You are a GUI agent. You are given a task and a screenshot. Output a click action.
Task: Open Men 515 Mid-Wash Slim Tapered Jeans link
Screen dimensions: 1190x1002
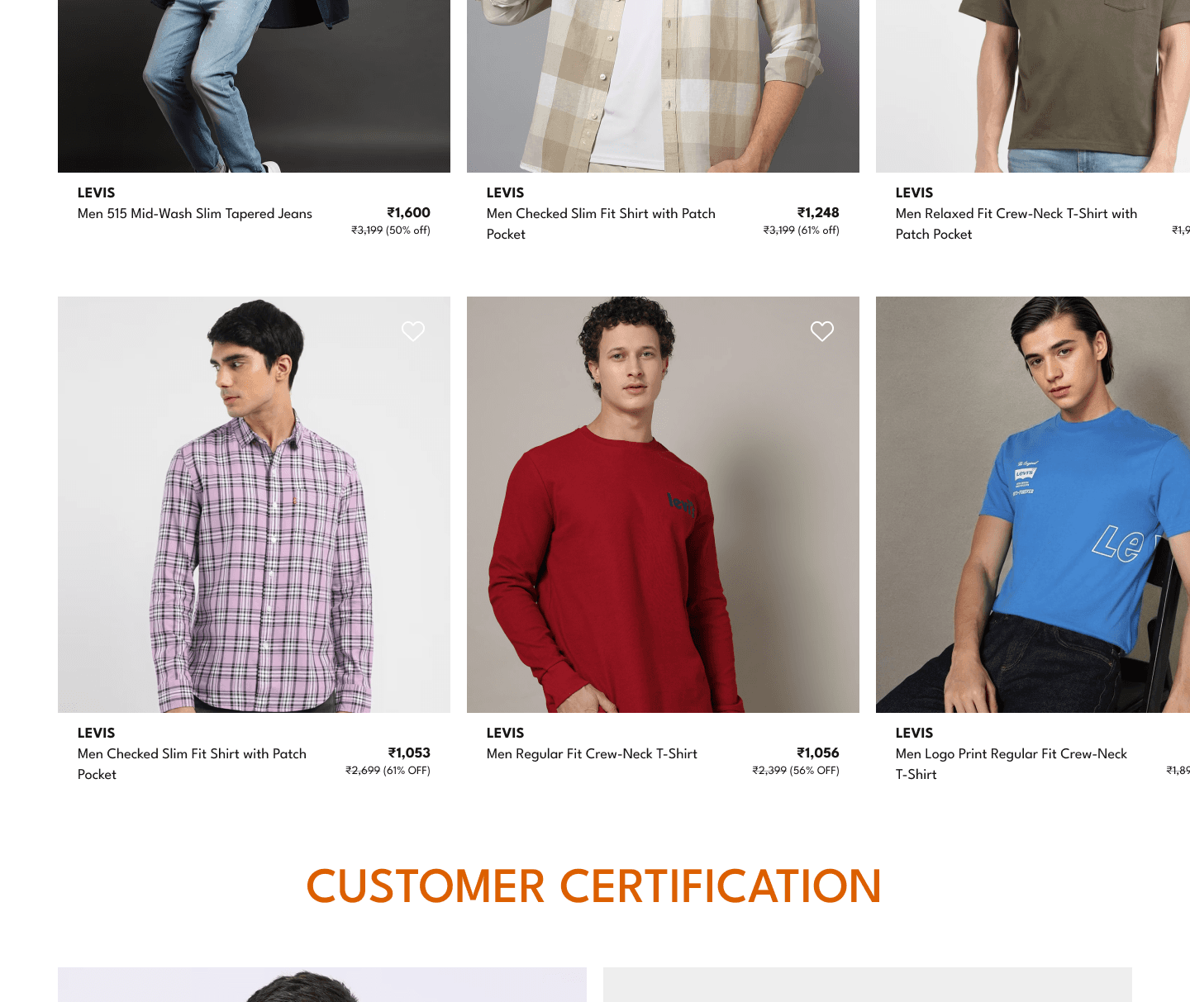195,214
